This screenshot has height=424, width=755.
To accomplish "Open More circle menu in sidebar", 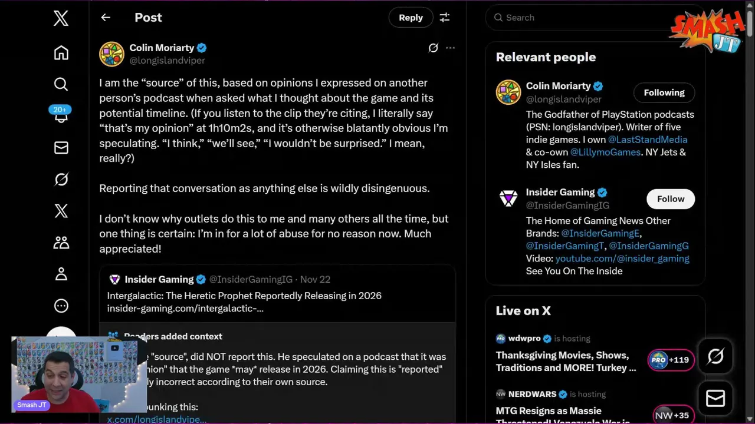I will [x=61, y=306].
